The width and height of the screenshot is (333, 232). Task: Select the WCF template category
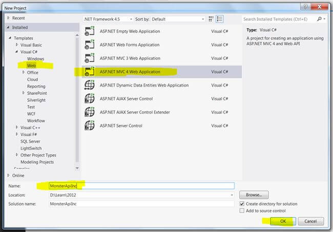(x=31, y=114)
